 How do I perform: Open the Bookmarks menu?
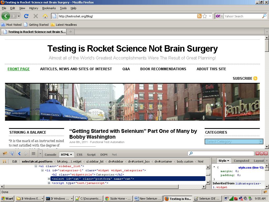(x=49, y=8)
